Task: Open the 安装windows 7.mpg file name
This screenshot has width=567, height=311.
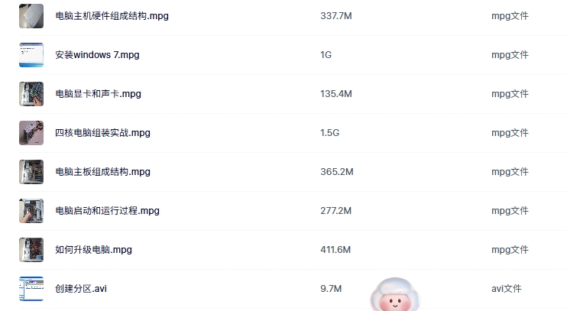Action: pyautogui.click(x=97, y=55)
